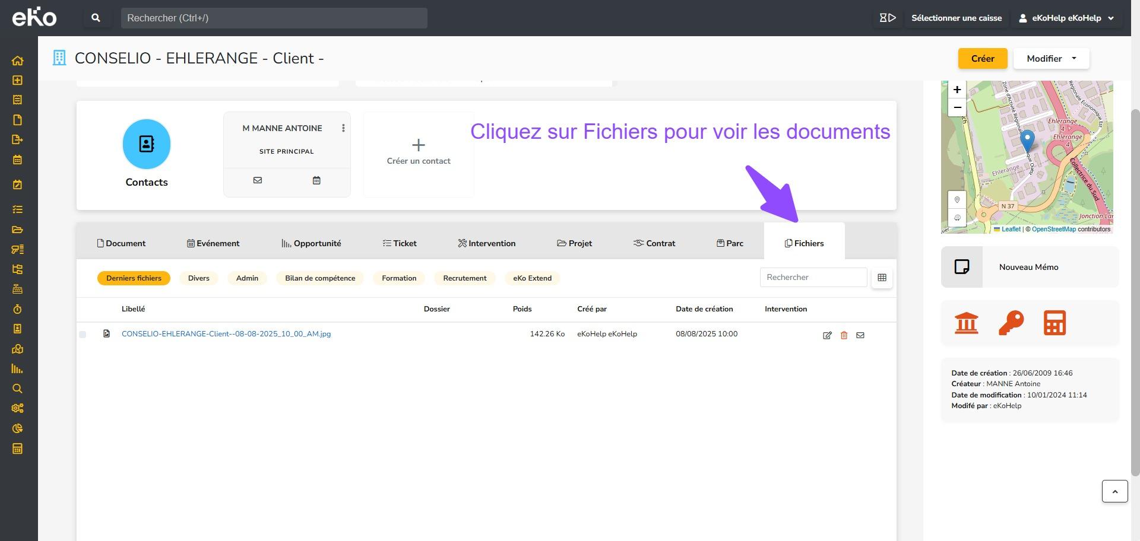Screen dimensions: 1140x541
Task: Click the edit pencil icon for the file
Action: [x=827, y=335]
